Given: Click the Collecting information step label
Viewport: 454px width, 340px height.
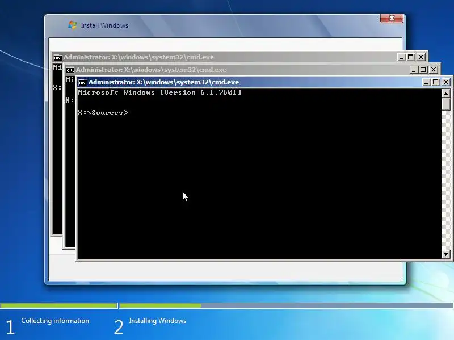Looking at the screenshot, I should [x=55, y=321].
